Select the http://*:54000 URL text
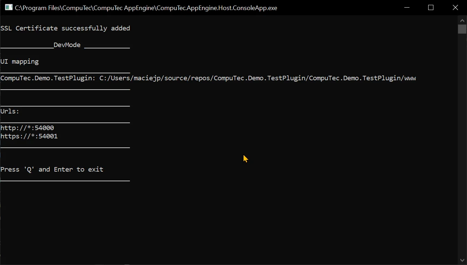Screen dimensions: 467x265 coord(27,128)
